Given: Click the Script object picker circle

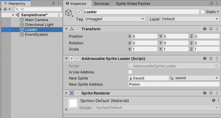Looking at the screenshot, I should click(x=217, y=66).
